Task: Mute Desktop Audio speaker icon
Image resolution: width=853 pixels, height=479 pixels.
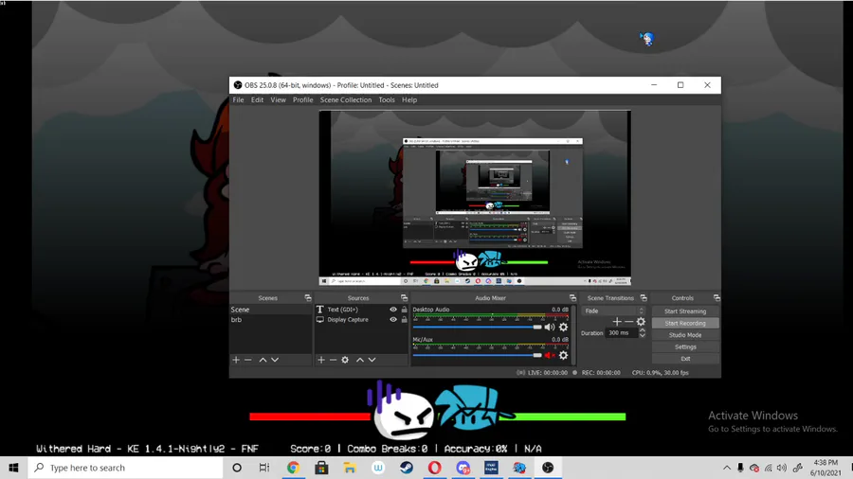Action: [x=550, y=327]
